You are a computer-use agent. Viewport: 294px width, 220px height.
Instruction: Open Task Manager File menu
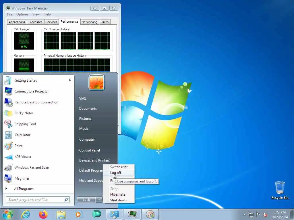[x=10, y=14]
